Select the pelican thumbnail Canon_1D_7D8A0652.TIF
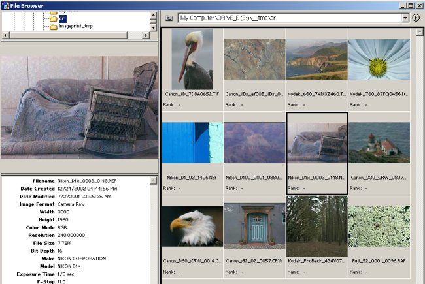The height and width of the screenshot is (284, 425). [192, 59]
